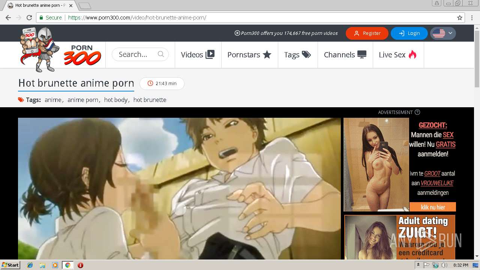Close the current browser tab
480x270 pixels.
pyautogui.click(x=71, y=6)
